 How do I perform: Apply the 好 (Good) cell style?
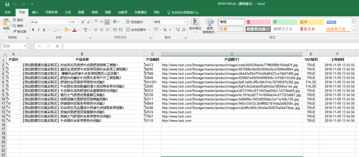[x=285, y=22]
